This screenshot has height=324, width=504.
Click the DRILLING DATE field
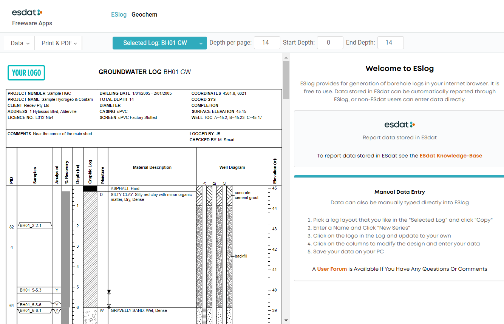(x=136, y=93)
